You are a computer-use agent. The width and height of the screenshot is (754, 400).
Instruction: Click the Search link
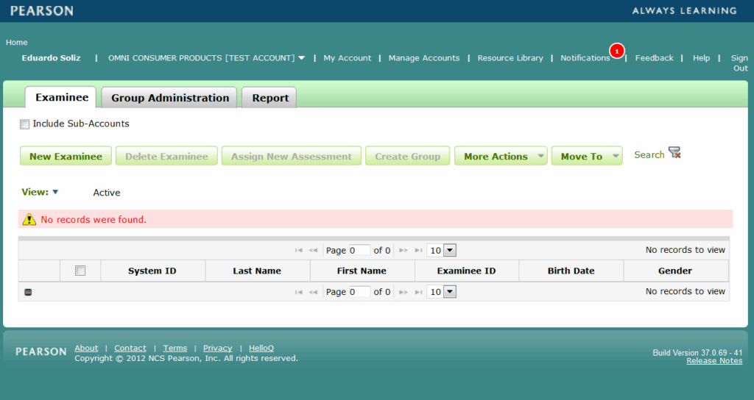pyautogui.click(x=649, y=154)
